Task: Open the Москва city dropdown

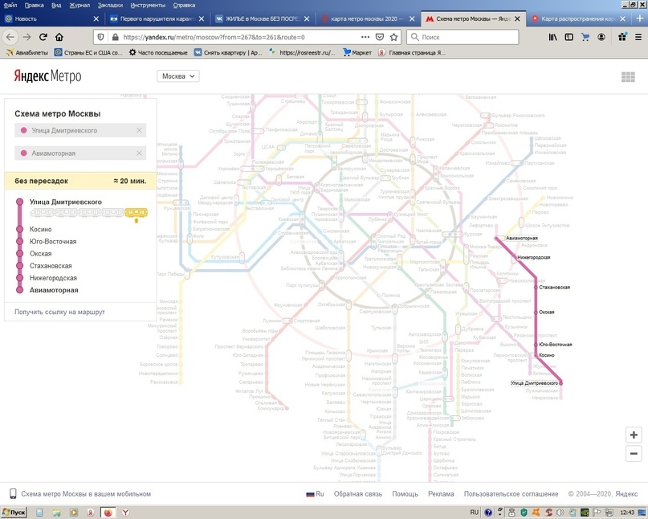Action: [x=178, y=76]
